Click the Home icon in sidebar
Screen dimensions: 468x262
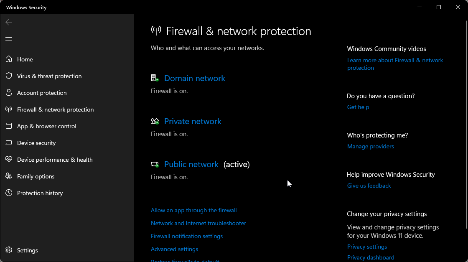9,59
